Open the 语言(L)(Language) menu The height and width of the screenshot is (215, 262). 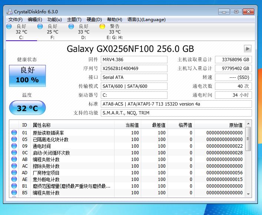point(146,20)
